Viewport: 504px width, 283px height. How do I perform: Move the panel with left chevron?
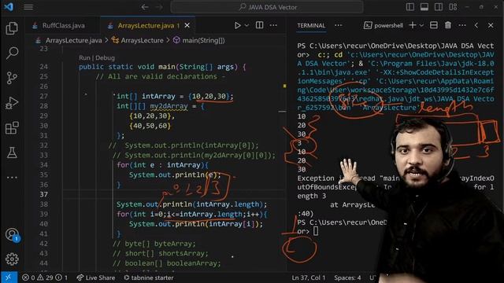pos(476,25)
